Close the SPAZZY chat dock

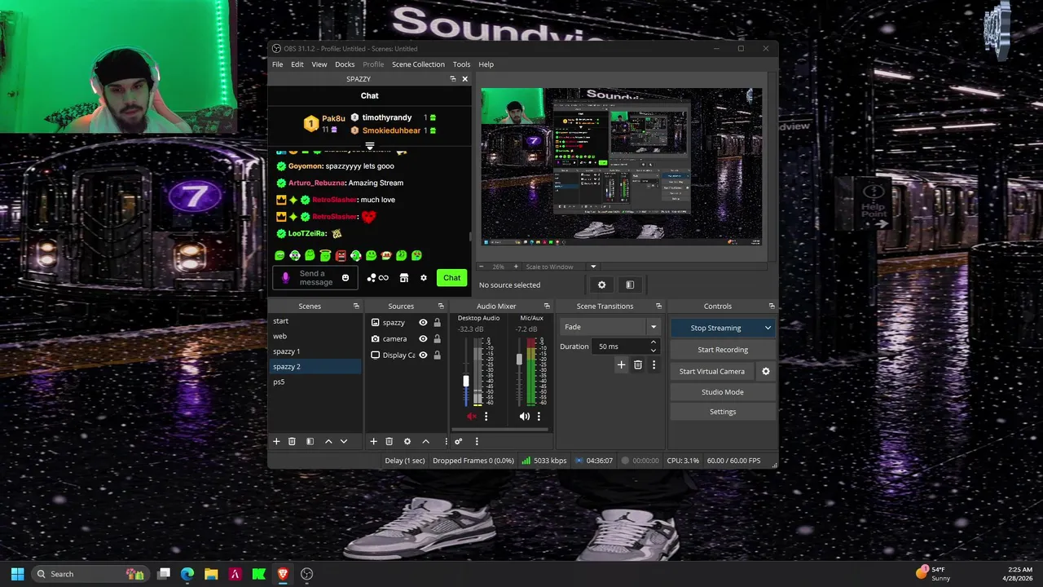point(464,79)
